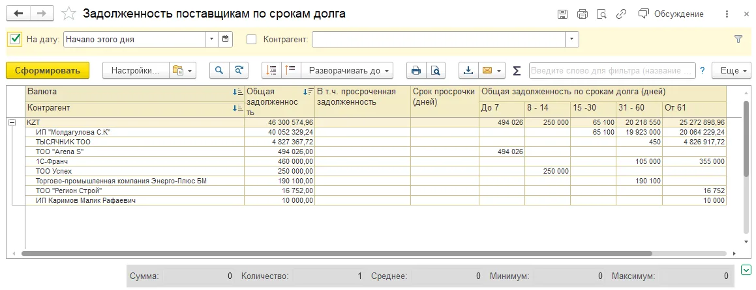The width and height of the screenshot is (756, 290).
Task: Open dropdown arrow beside envelope icon
Action: pos(500,71)
